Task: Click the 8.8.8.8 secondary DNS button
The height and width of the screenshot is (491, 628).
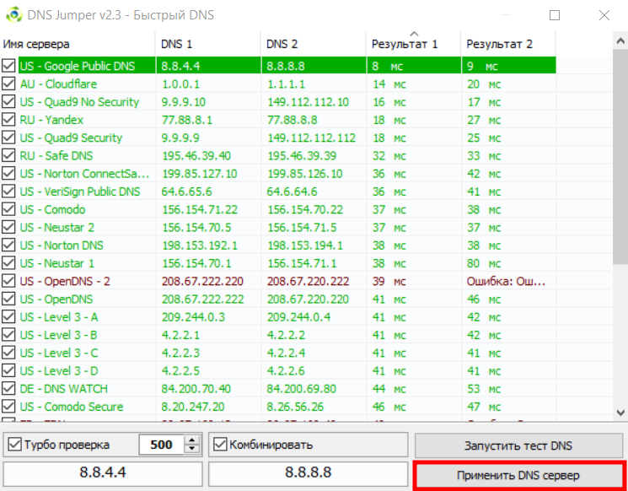Action: point(308,473)
